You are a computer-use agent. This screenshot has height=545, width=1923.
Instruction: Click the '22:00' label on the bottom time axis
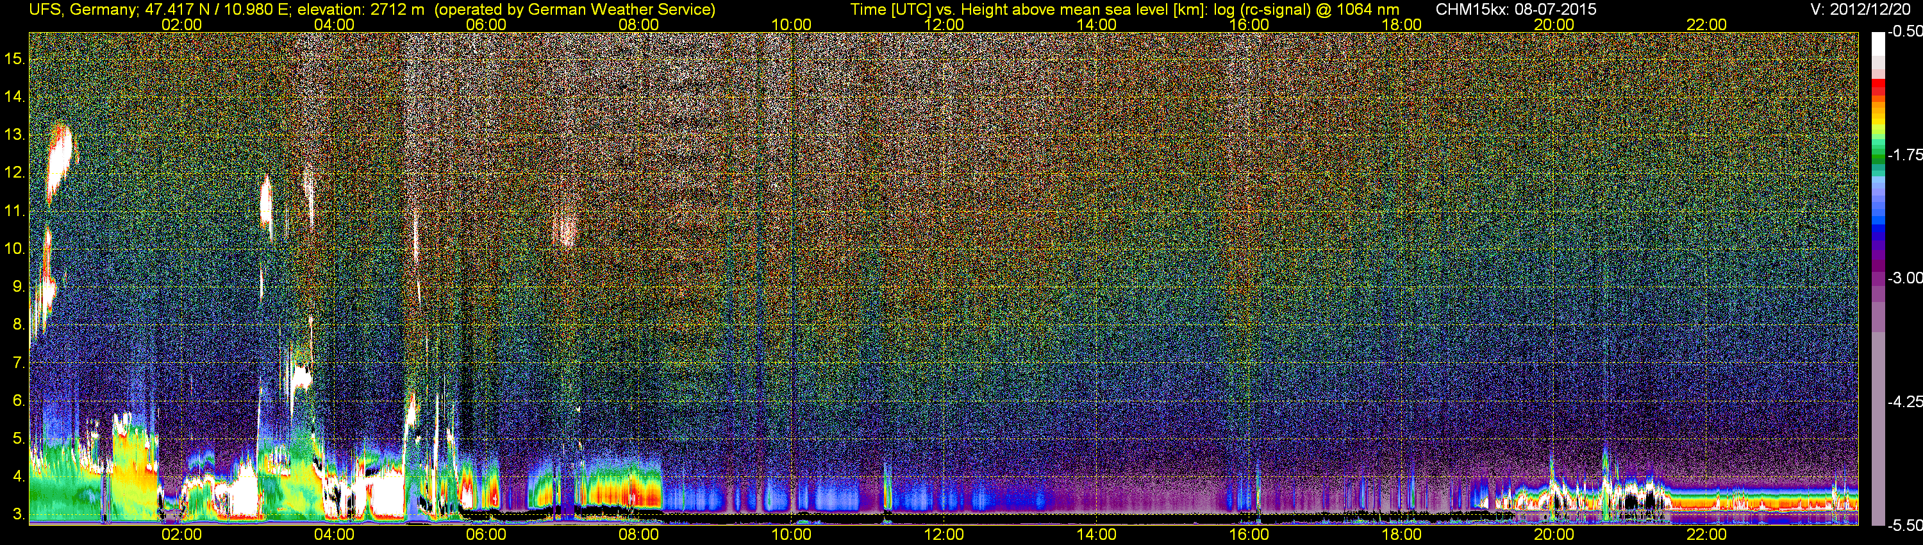[1706, 535]
